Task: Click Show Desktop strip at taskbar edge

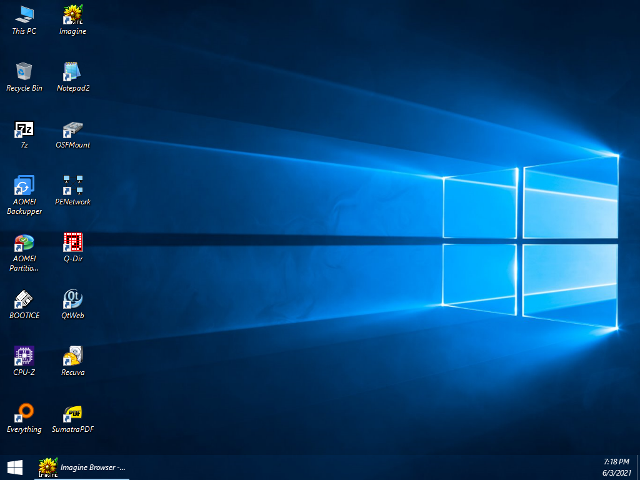Action: (638, 467)
